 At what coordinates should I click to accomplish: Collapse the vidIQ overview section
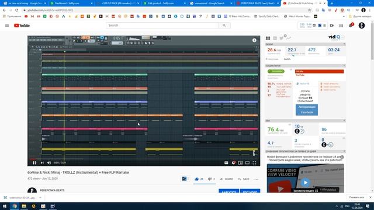point(344,44)
